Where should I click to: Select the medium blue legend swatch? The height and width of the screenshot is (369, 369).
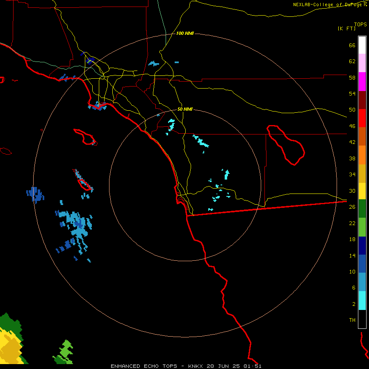362,264
